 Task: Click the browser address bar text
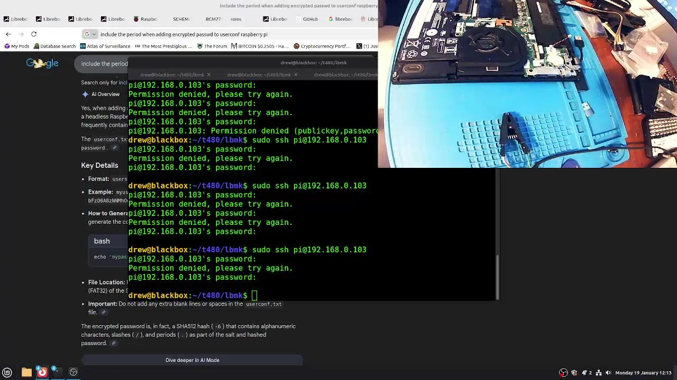(184, 34)
